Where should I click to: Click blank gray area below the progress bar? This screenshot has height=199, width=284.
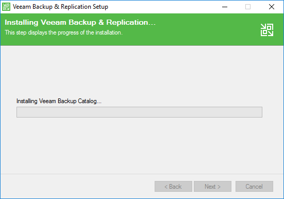click(139, 145)
